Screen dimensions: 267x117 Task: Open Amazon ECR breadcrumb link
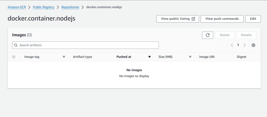[x=17, y=7]
